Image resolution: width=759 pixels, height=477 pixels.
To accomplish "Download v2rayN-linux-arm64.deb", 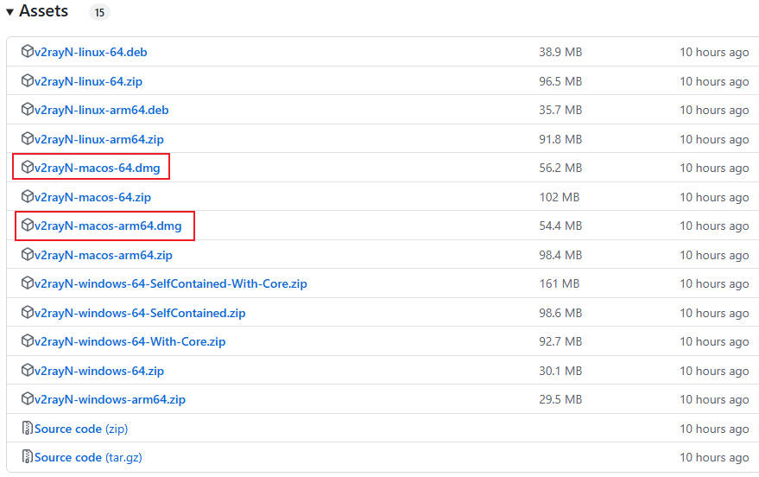I will (x=102, y=110).
